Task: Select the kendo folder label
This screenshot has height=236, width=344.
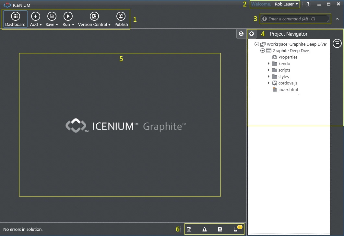Action: pyautogui.click(x=284, y=63)
